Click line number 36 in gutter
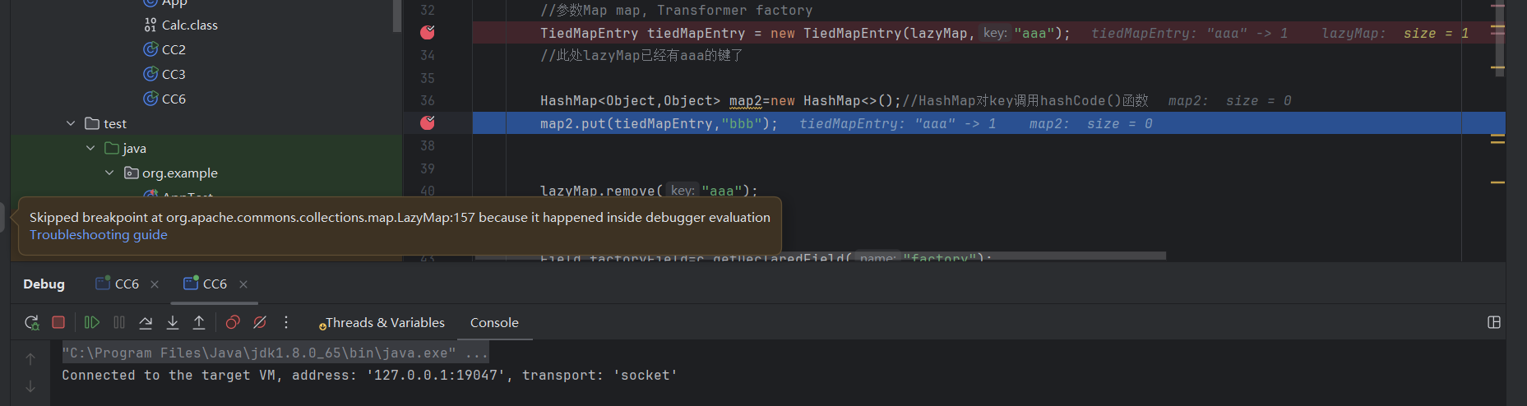 (x=428, y=100)
